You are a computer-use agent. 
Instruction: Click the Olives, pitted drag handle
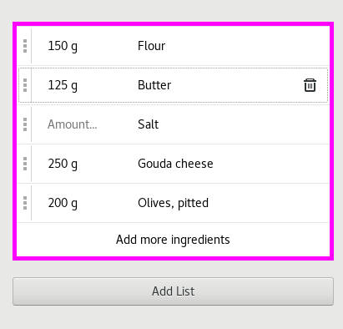(x=25, y=203)
